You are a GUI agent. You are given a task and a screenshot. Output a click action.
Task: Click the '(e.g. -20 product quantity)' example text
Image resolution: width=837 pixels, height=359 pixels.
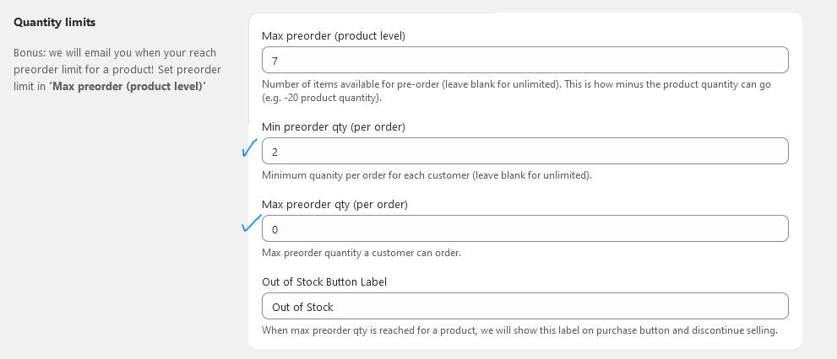[322, 98]
